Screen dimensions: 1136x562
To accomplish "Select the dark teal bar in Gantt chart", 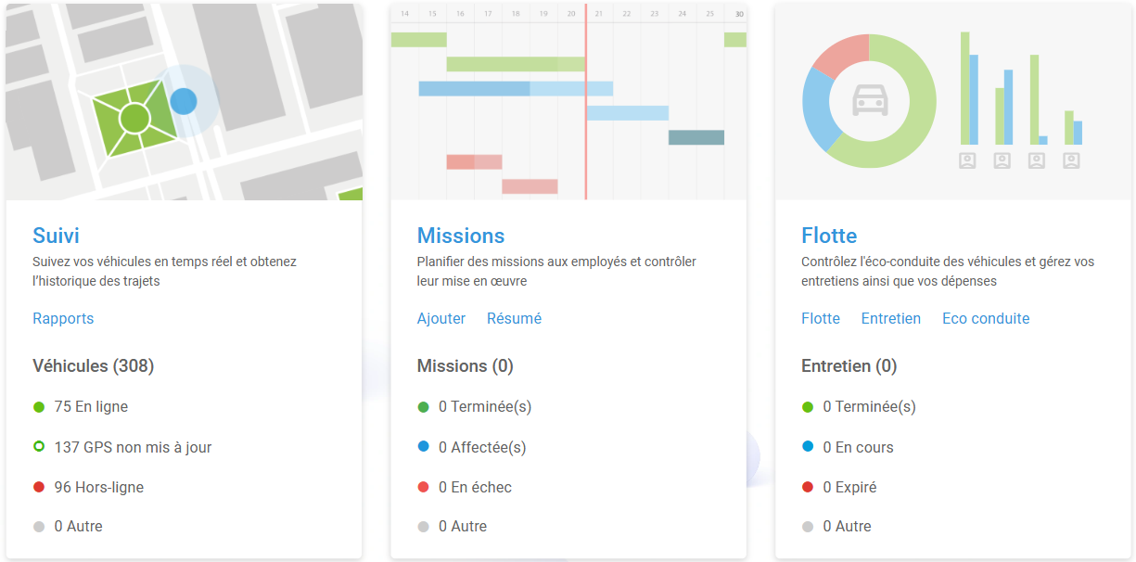I will pyautogui.click(x=696, y=137).
